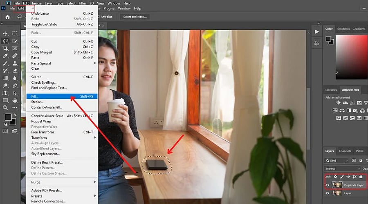Image resolution: width=368 pixels, height=204 pixels.
Task: Select the Brush tool in the toolbar
Action: (5, 63)
